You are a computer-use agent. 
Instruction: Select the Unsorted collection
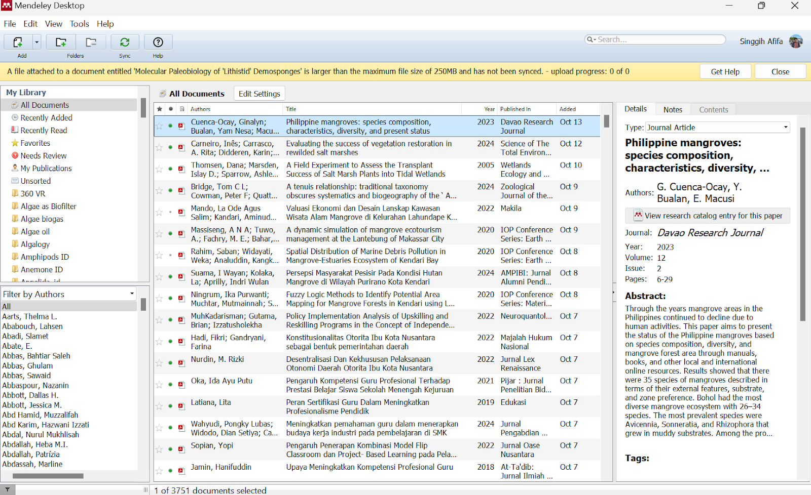35,181
